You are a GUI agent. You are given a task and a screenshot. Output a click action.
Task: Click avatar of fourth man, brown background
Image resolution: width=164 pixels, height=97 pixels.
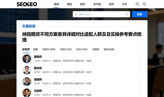click(x=27, y=93)
